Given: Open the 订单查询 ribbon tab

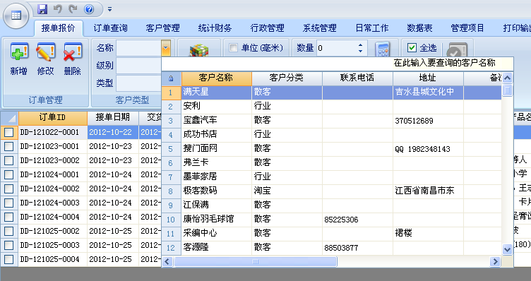Looking at the screenshot, I should 110,28.
